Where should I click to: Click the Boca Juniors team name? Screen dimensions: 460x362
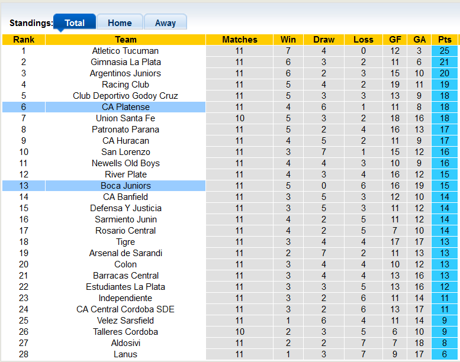tap(126, 186)
